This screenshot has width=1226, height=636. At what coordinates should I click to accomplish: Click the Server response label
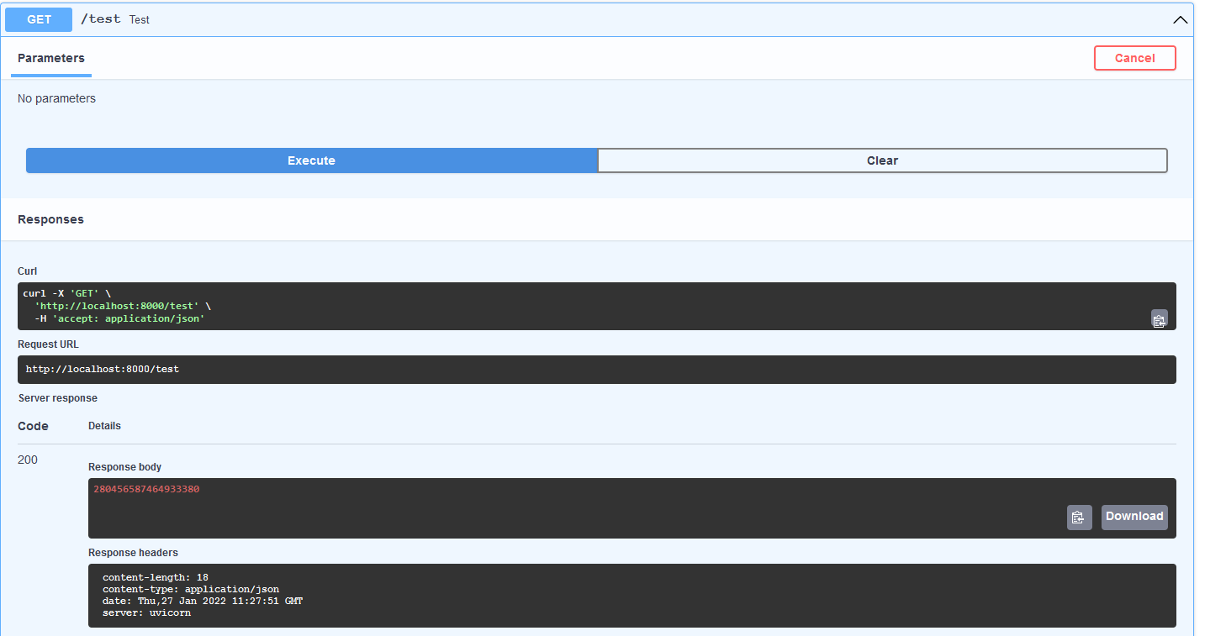pyautogui.click(x=57, y=397)
